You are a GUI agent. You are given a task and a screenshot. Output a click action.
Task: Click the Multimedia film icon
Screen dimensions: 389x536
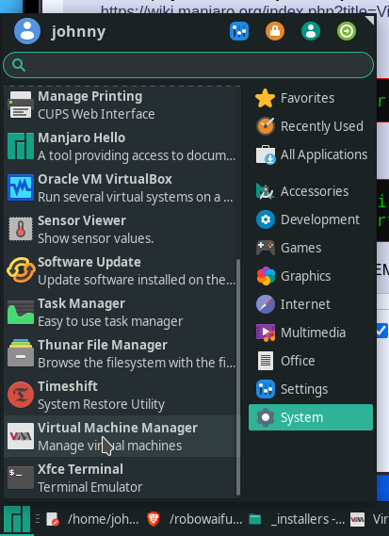click(x=266, y=333)
